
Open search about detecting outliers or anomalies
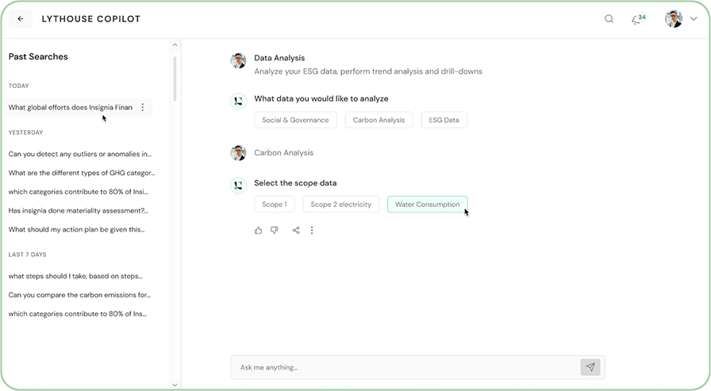pos(80,154)
